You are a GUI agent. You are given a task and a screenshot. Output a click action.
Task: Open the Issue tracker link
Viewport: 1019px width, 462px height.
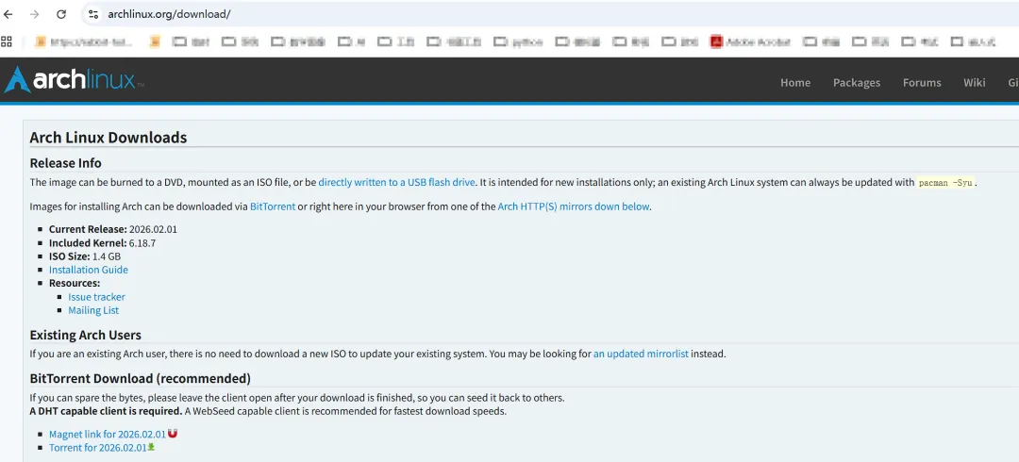pos(97,297)
